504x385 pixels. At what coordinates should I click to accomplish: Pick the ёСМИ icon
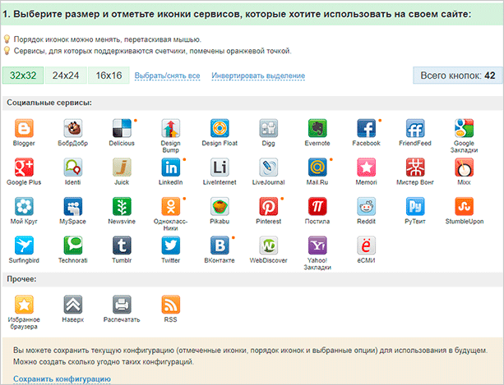366,245
